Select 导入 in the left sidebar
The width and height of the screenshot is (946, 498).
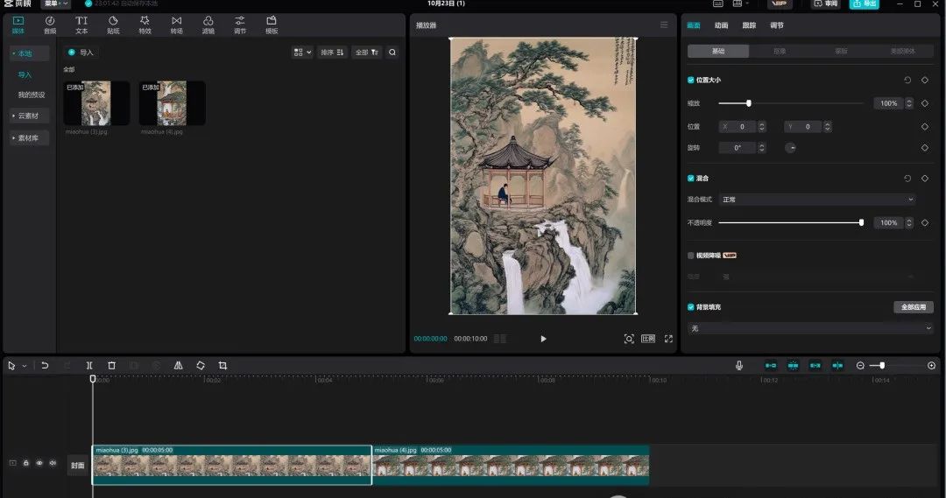(25, 74)
